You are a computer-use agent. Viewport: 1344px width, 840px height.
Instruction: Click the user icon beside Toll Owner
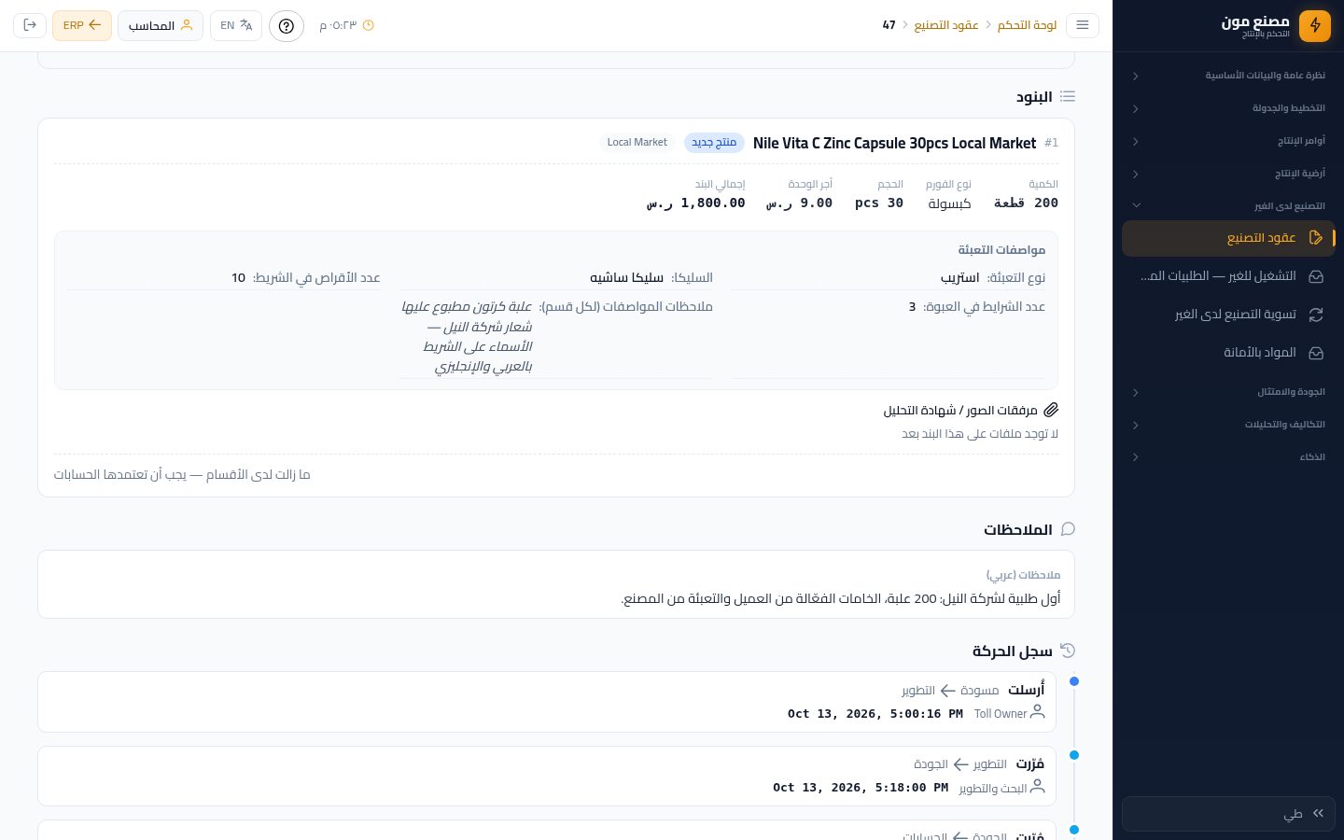1037,713
